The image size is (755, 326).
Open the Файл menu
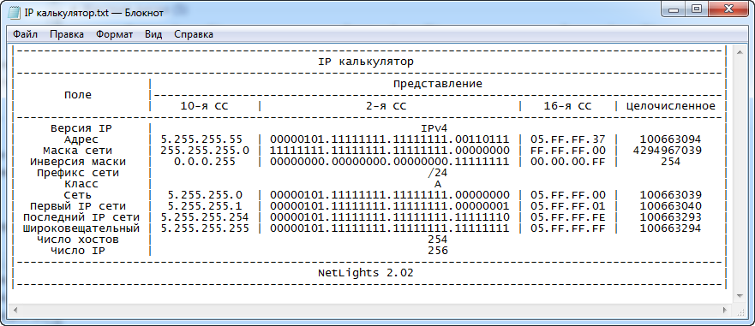pyautogui.click(x=26, y=34)
